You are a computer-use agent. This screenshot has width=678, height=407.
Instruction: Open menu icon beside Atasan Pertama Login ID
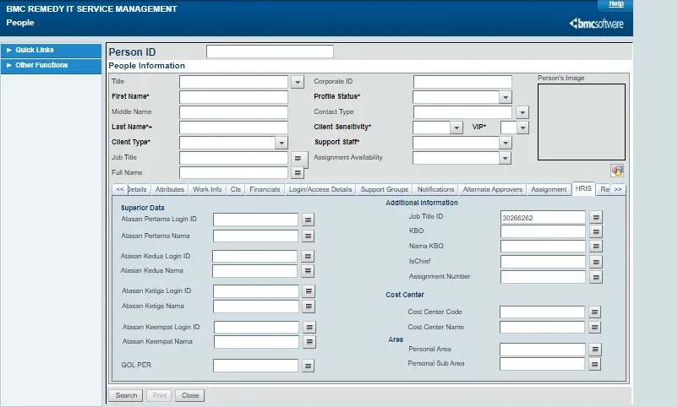click(309, 220)
